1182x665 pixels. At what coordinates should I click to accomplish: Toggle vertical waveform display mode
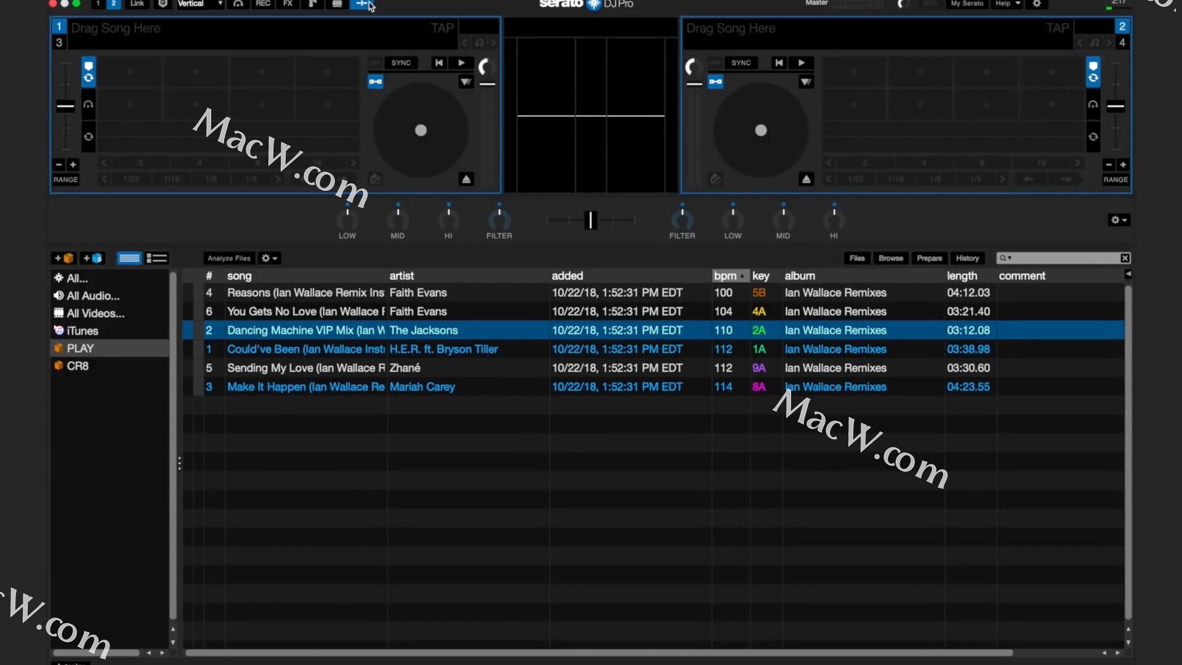[198, 4]
